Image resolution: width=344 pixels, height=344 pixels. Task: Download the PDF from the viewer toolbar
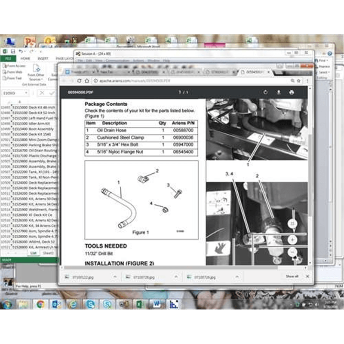[x=279, y=92]
